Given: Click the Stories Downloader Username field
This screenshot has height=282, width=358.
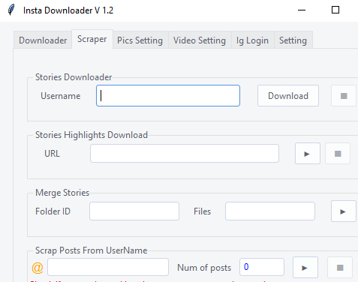Looking at the screenshot, I should click(168, 96).
